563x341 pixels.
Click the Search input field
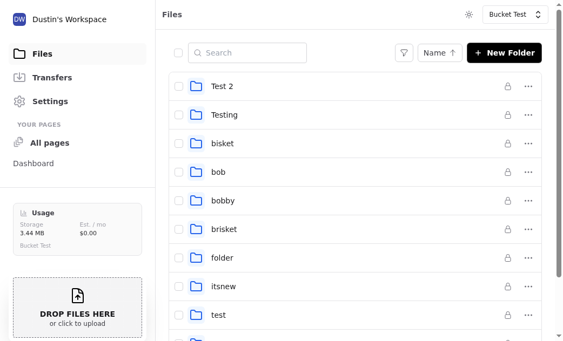[x=247, y=53]
